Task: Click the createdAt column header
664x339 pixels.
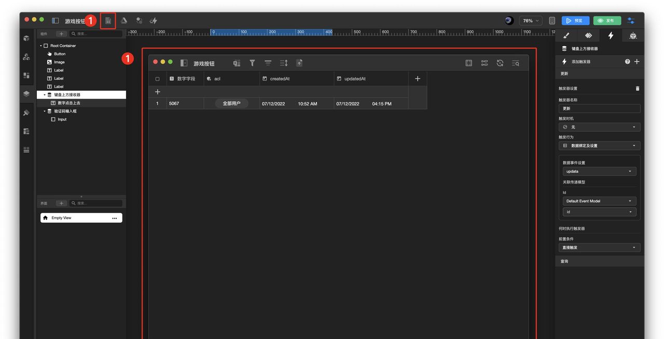Action: [297, 79]
